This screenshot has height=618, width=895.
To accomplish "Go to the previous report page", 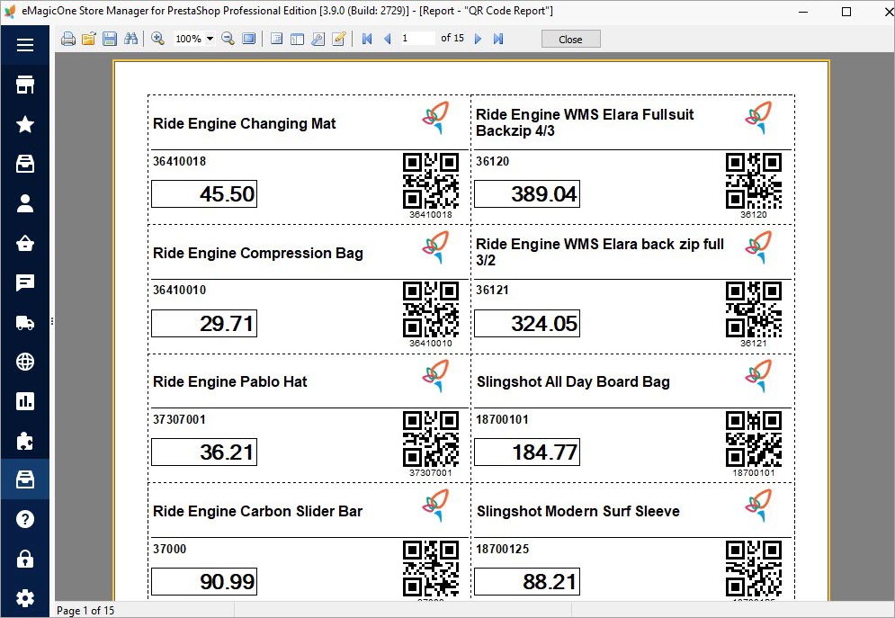I will pos(388,39).
